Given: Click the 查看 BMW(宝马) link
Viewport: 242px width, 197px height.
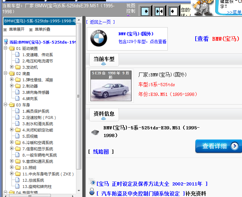Looking at the screenshot, I should [217, 39].
